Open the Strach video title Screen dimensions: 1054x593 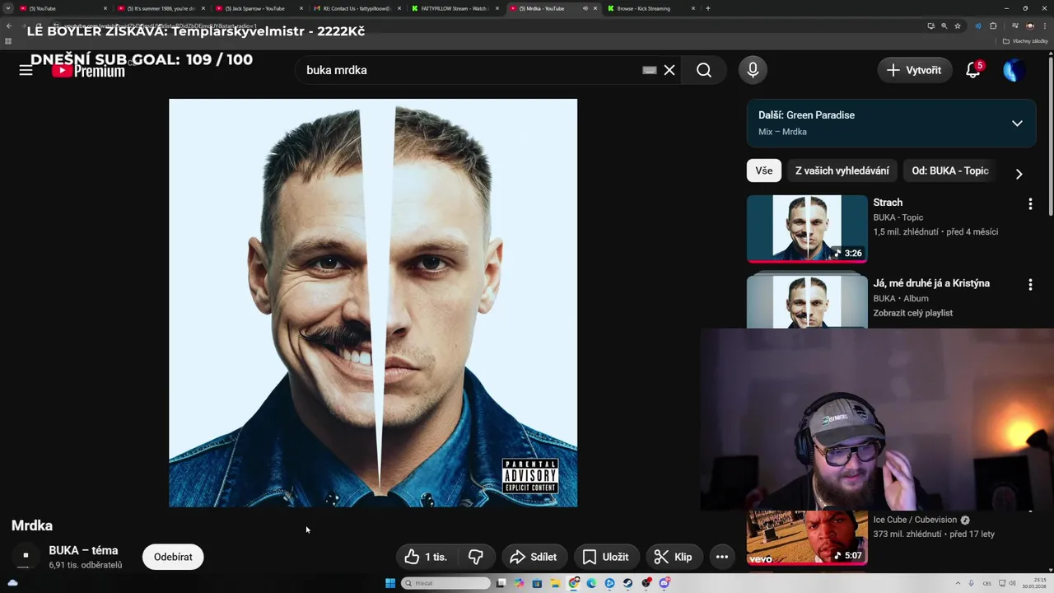click(x=888, y=203)
